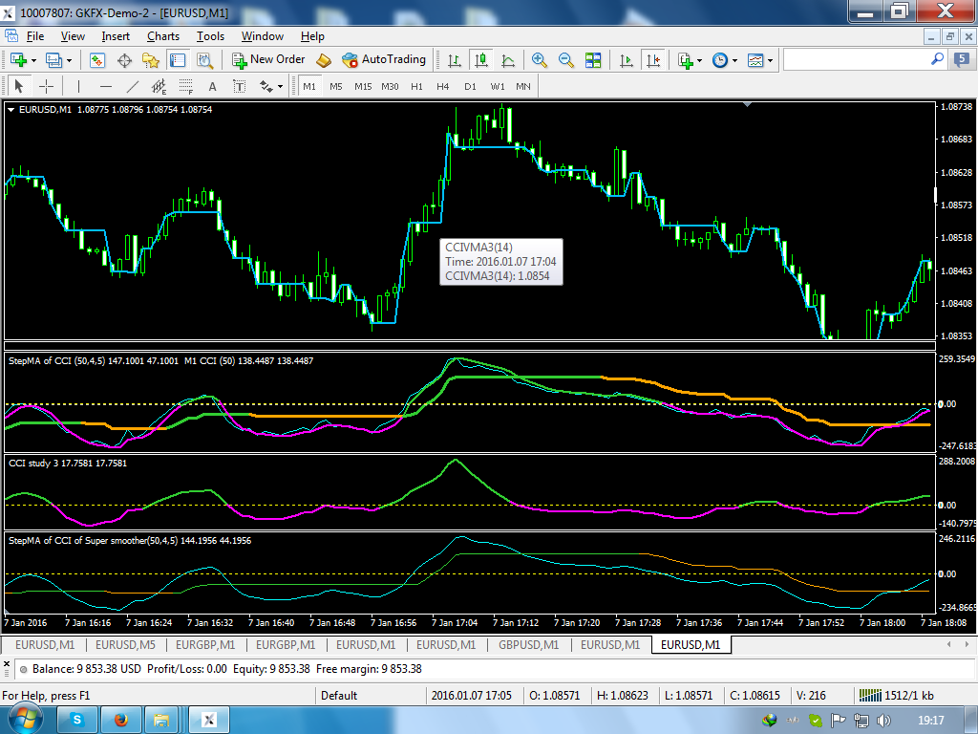Switch to the GBPUSD,M1 chart tab

point(528,645)
